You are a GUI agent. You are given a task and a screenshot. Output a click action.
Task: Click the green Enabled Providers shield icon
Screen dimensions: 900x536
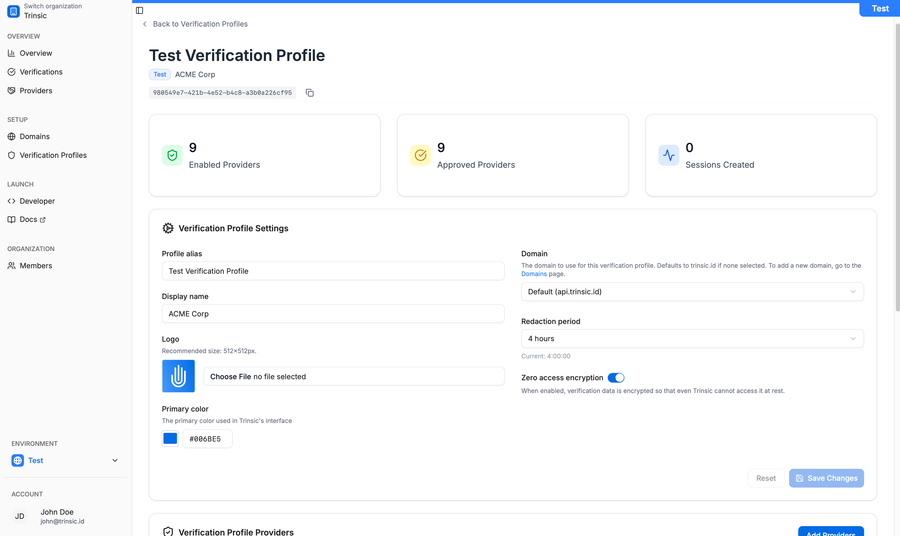click(x=172, y=155)
